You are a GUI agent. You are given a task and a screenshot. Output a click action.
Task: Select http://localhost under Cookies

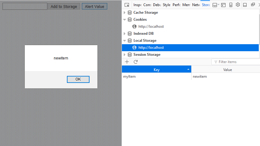[x=151, y=27]
